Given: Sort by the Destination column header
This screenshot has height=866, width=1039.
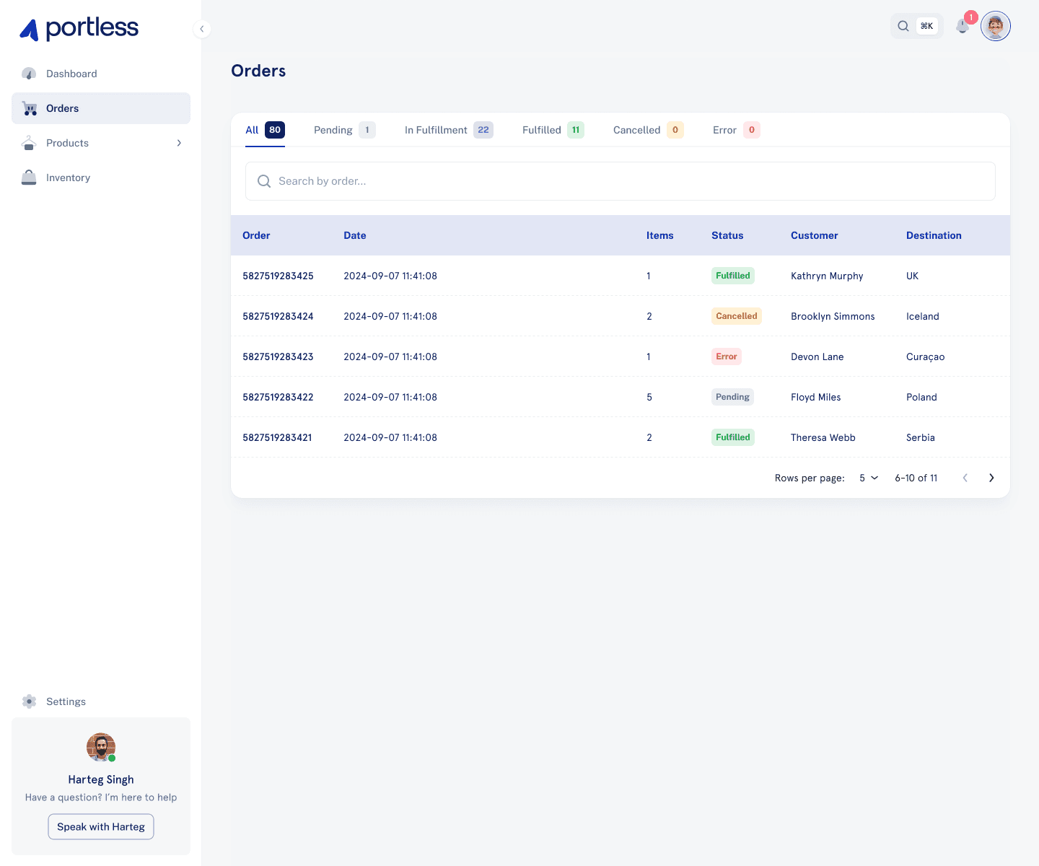Looking at the screenshot, I should point(934,235).
